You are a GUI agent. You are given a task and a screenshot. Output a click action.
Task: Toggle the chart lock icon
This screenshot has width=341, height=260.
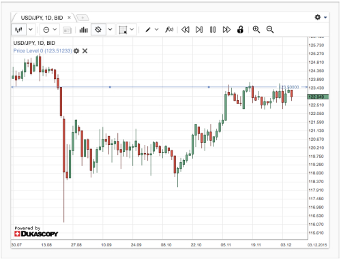pyautogui.click(x=240, y=29)
